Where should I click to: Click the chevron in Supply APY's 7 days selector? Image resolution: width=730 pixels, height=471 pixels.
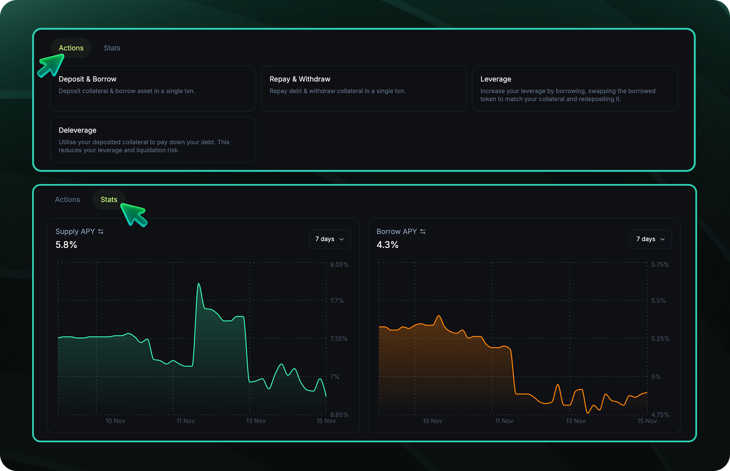click(342, 239)
